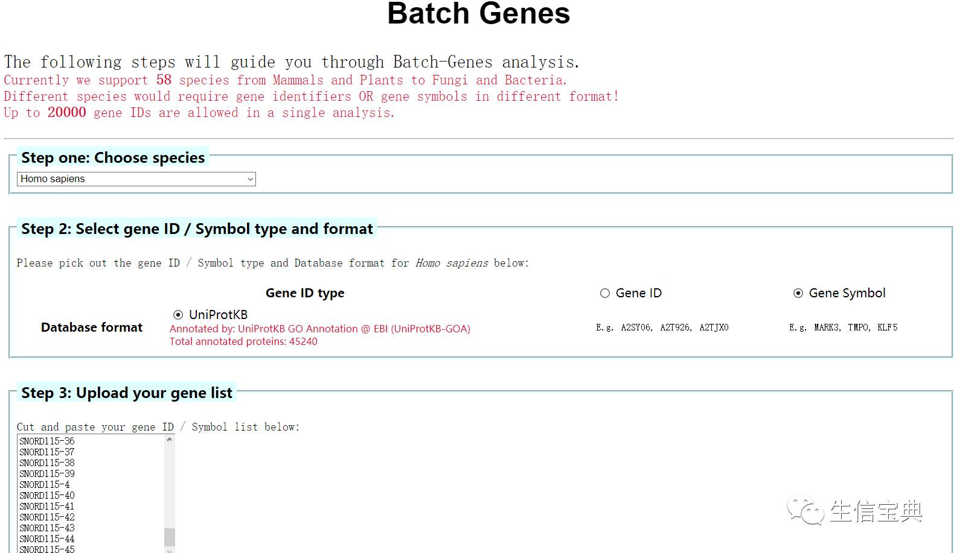Image resolution: width=954 pixels, height=553 pixels.
Task: Click the SNORD115-41 entry in gene list
Action: click(x=47, y=507)
